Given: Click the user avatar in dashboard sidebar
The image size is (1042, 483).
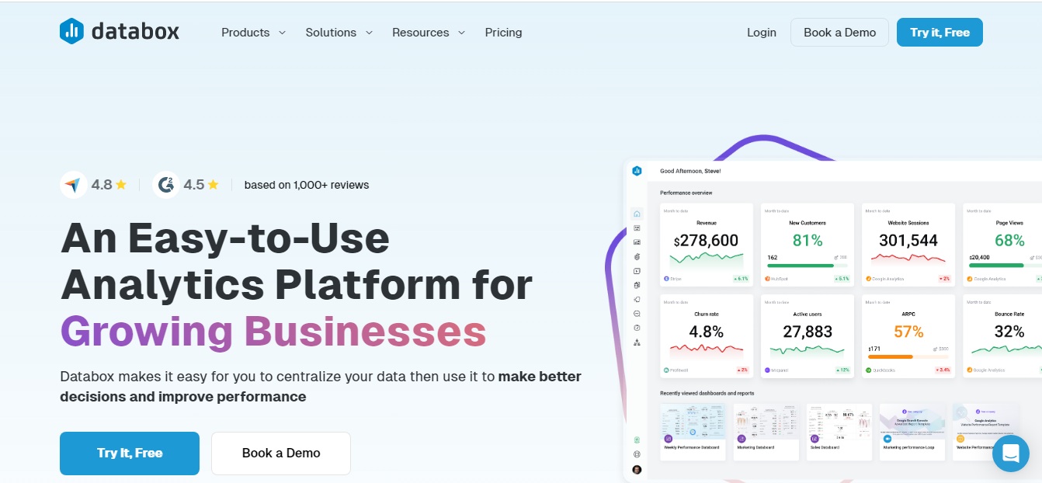Looking at the screenshot, I should pos(637,469).
